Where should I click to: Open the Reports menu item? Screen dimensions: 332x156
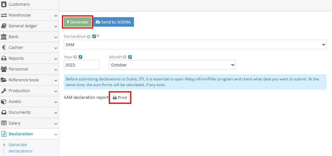point(29,58)
